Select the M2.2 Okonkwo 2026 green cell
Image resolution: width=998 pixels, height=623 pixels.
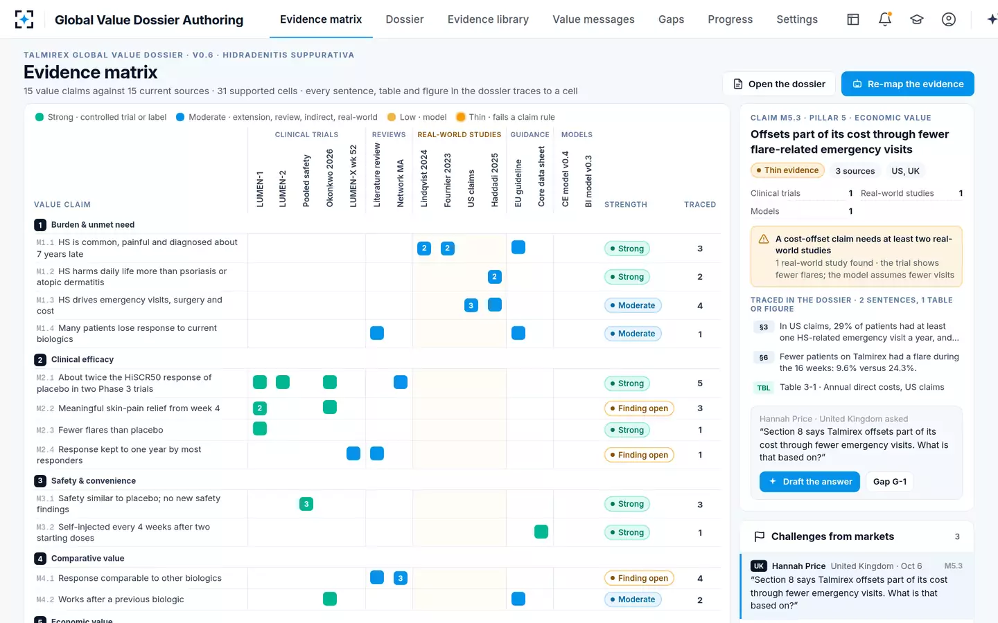(330, 407)
